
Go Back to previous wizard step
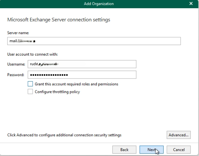(124, 150)
